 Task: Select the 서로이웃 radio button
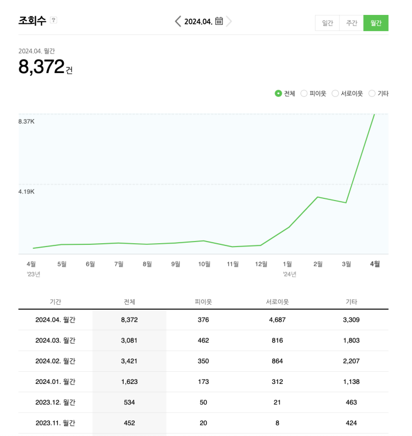point(335,94)
